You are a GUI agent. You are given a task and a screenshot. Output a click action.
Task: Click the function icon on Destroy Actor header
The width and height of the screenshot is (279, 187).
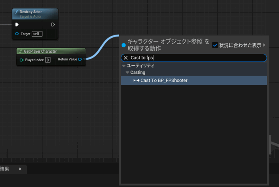click(x=16, y=12)
